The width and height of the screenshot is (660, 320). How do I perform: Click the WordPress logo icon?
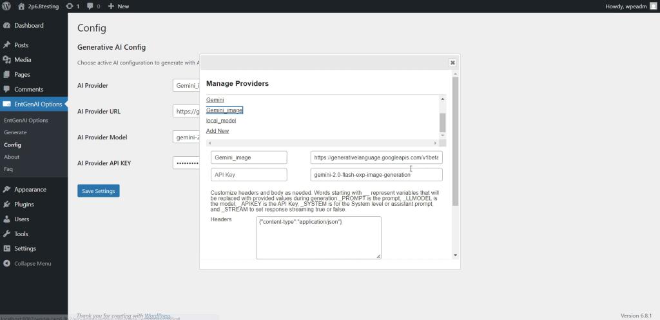6,6
